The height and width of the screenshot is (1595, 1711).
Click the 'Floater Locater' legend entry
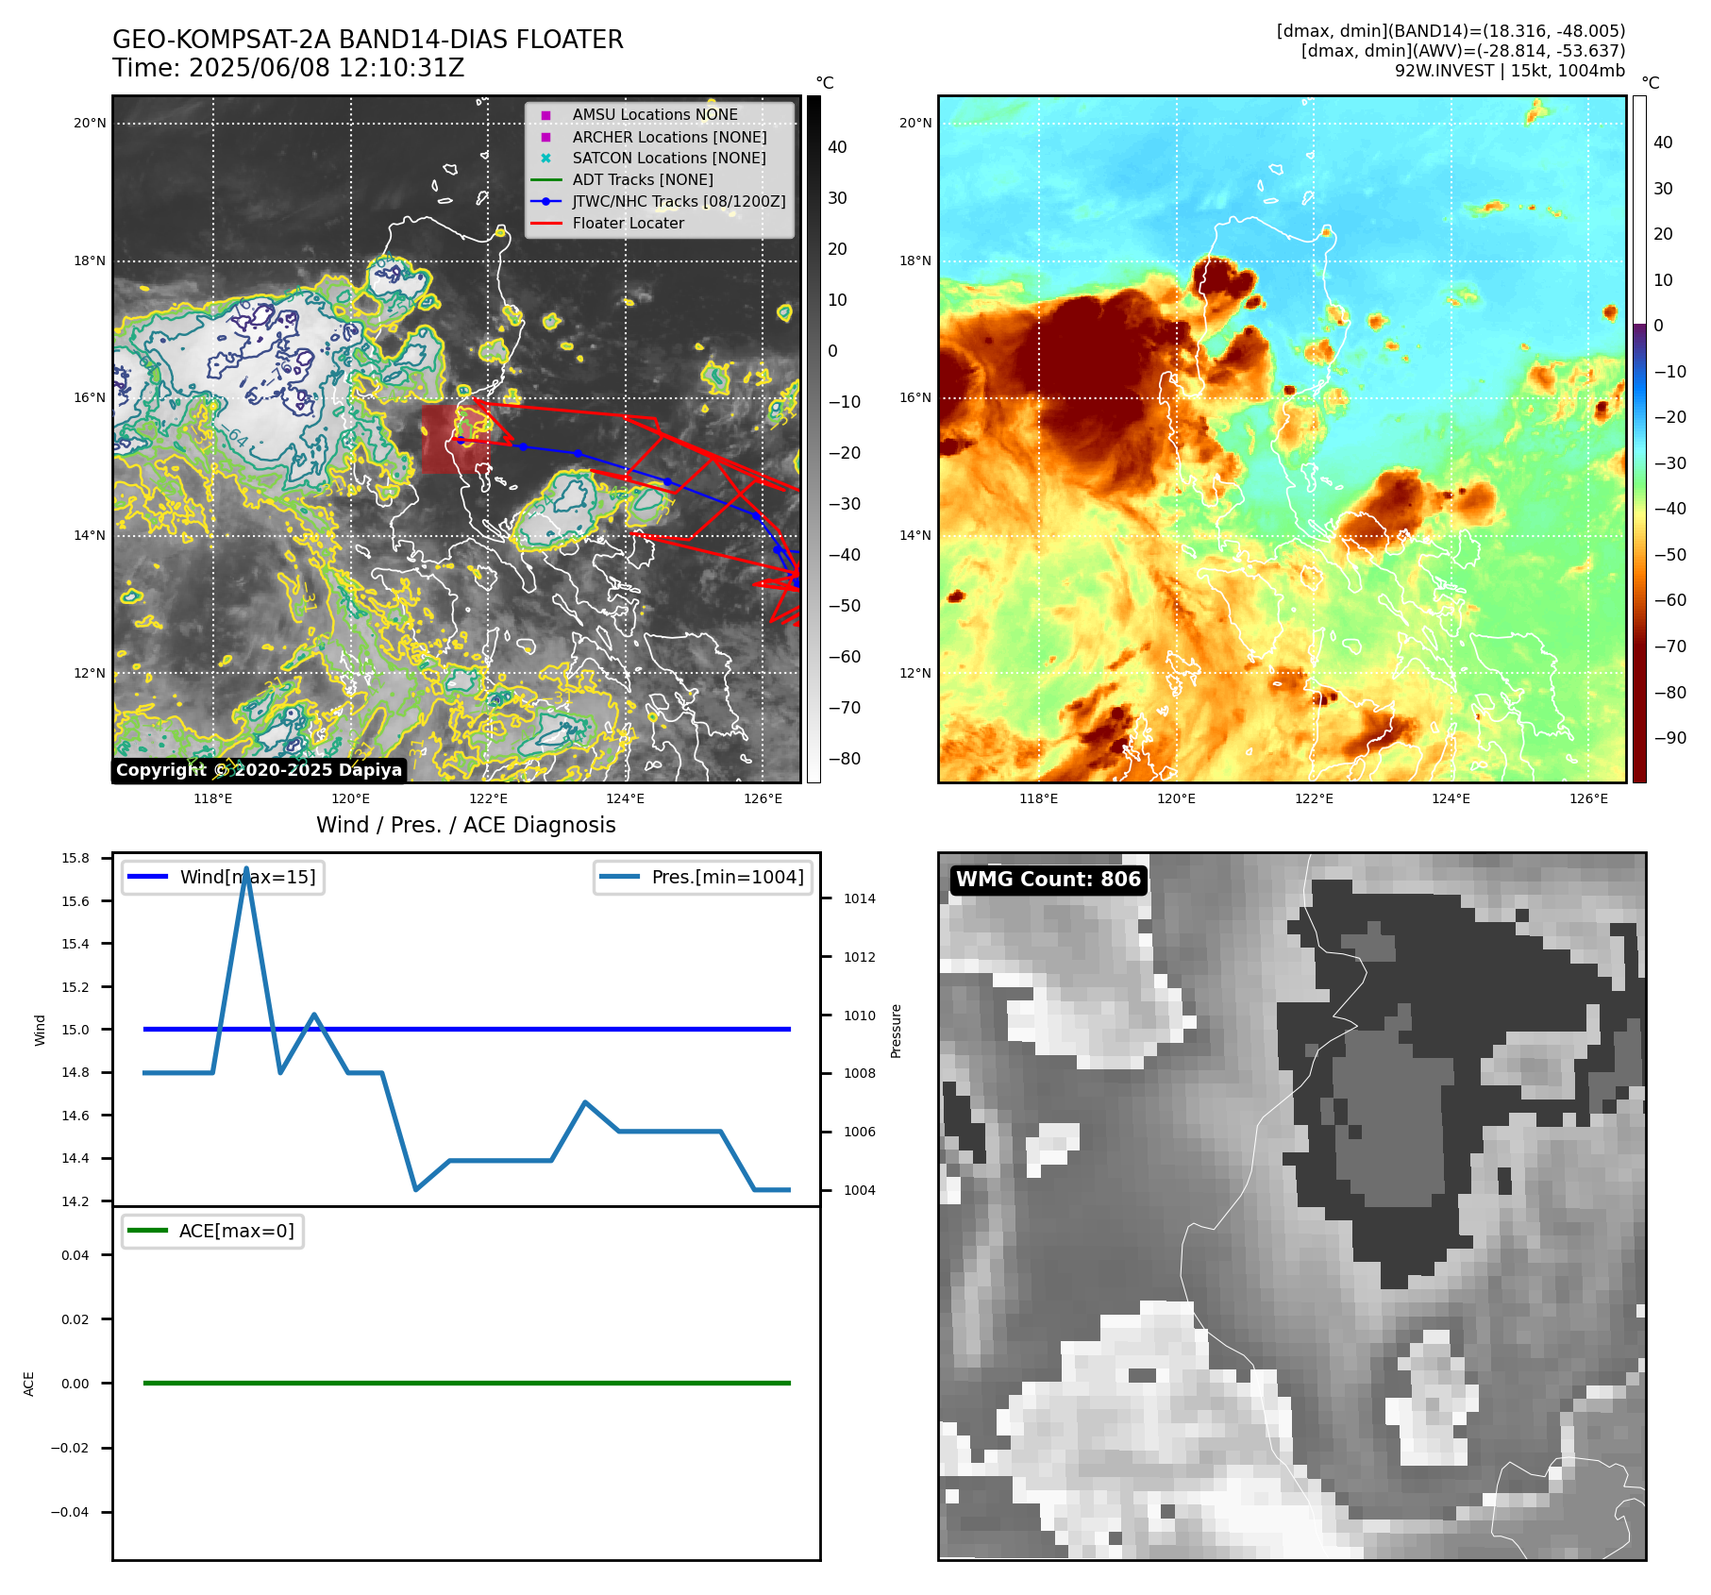tap(629, 223)
